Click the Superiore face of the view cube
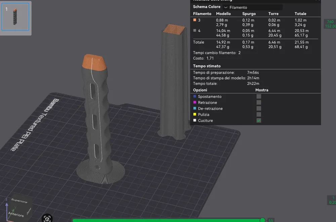 pyautogui.click(x=19, y=201)
